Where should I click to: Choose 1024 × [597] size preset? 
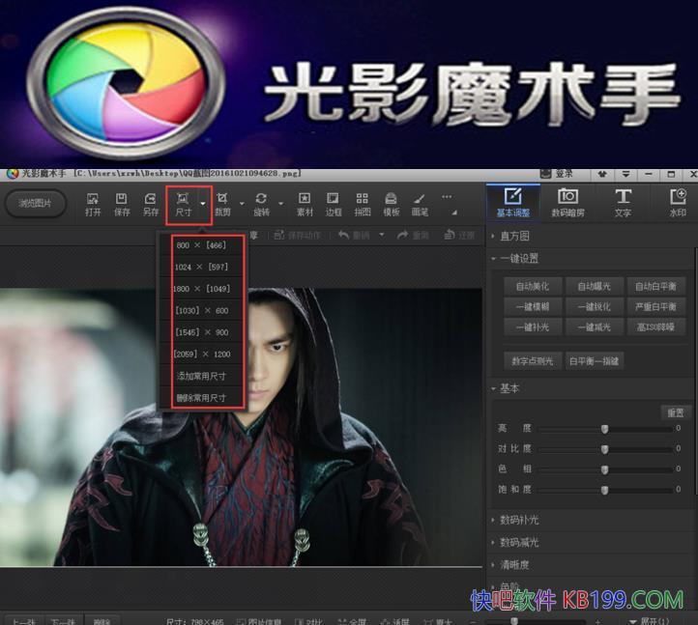pyautogui.click(x=201, y=267)
